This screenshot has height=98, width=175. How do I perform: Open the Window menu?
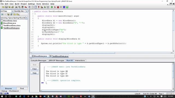pos(46,4)
